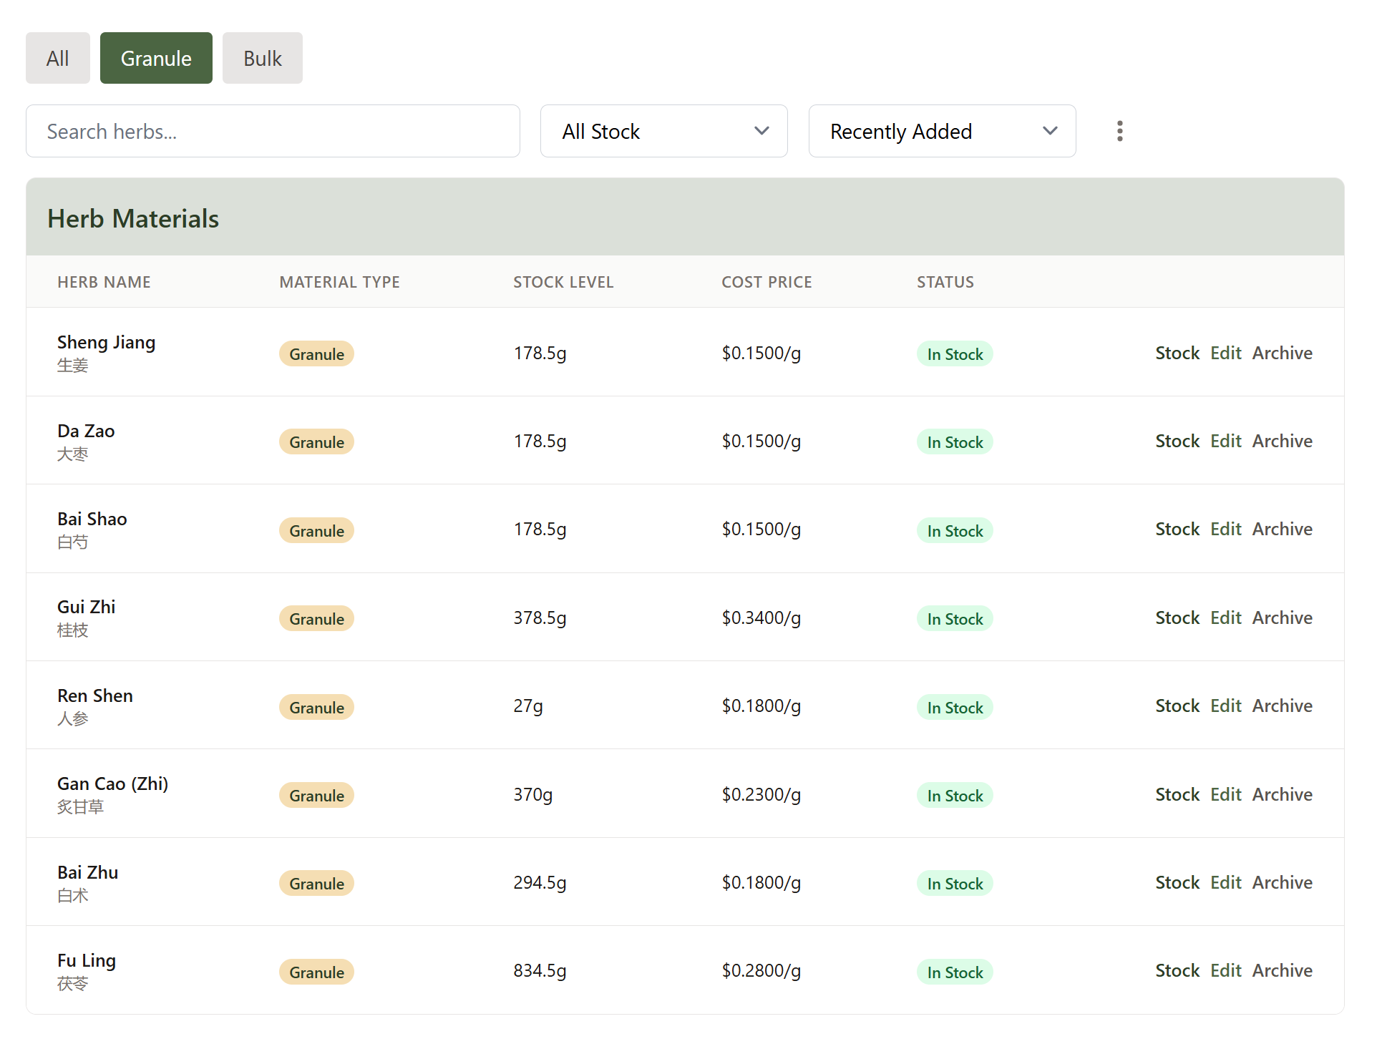Click the In Stock badge for Ren Shen
This screenshot has height=1054, width=1382.
point(954,707)
